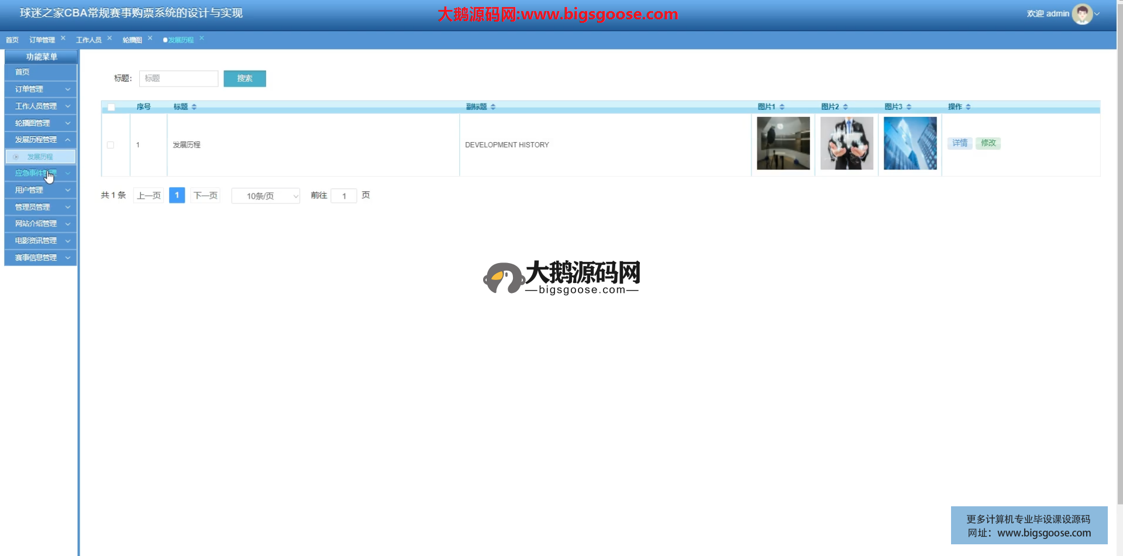Image resolution: width=1123 pixels, height=556 pixels.
Task: Focus the 标题 search input field
Action: [178, 78]
